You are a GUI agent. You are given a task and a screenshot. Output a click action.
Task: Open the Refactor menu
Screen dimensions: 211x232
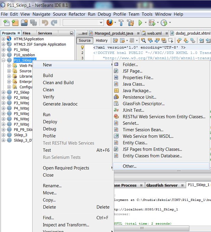[x=77, y=14]
